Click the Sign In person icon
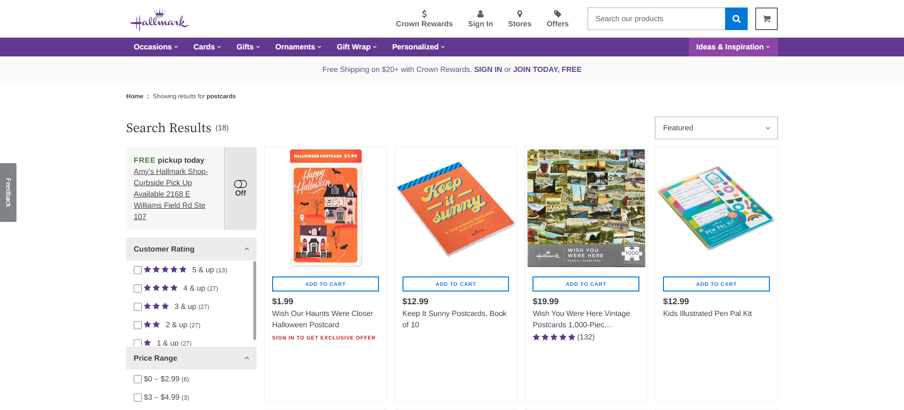The image size is (904, 410). 480,14
